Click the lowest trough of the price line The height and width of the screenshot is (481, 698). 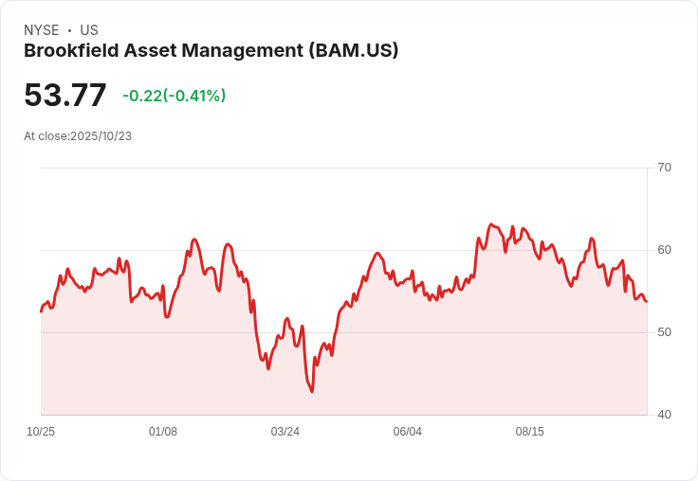click(312, 391)
